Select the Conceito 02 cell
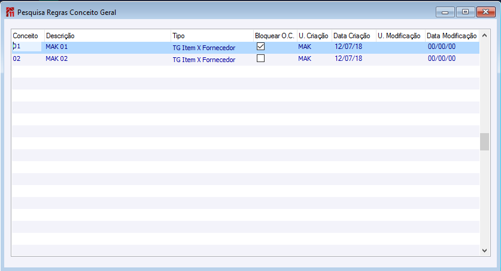 click(17, 58)
